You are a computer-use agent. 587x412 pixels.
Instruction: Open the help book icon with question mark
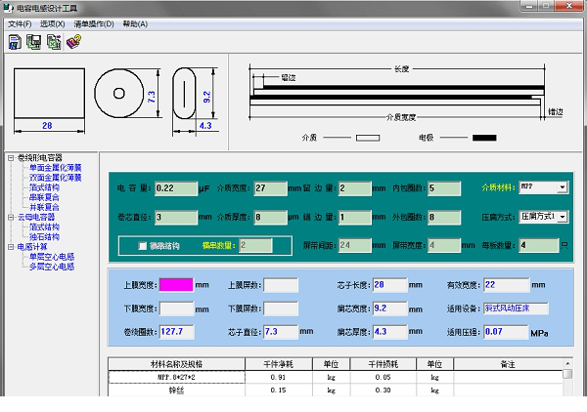[x=73, y=42]
